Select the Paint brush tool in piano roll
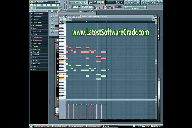 pos(68,17)
